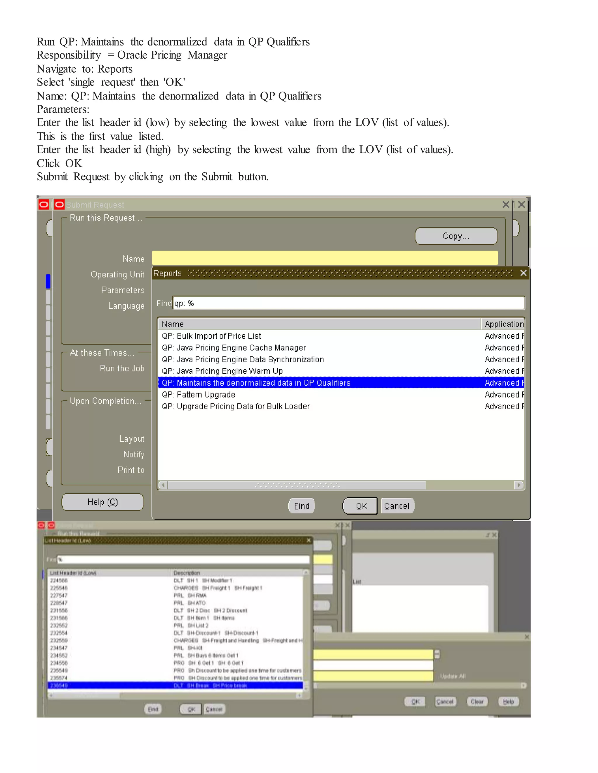This screenshot has height=773, width=598.
Task: Click the yellow Name input field
Action: pyautogui.click(x=325, y=258)
